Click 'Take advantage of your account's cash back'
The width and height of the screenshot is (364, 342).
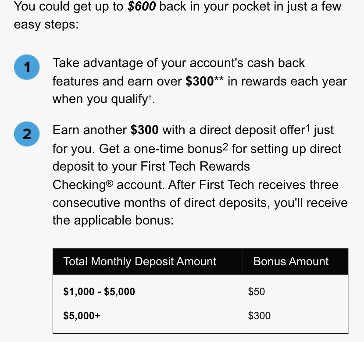178,63
